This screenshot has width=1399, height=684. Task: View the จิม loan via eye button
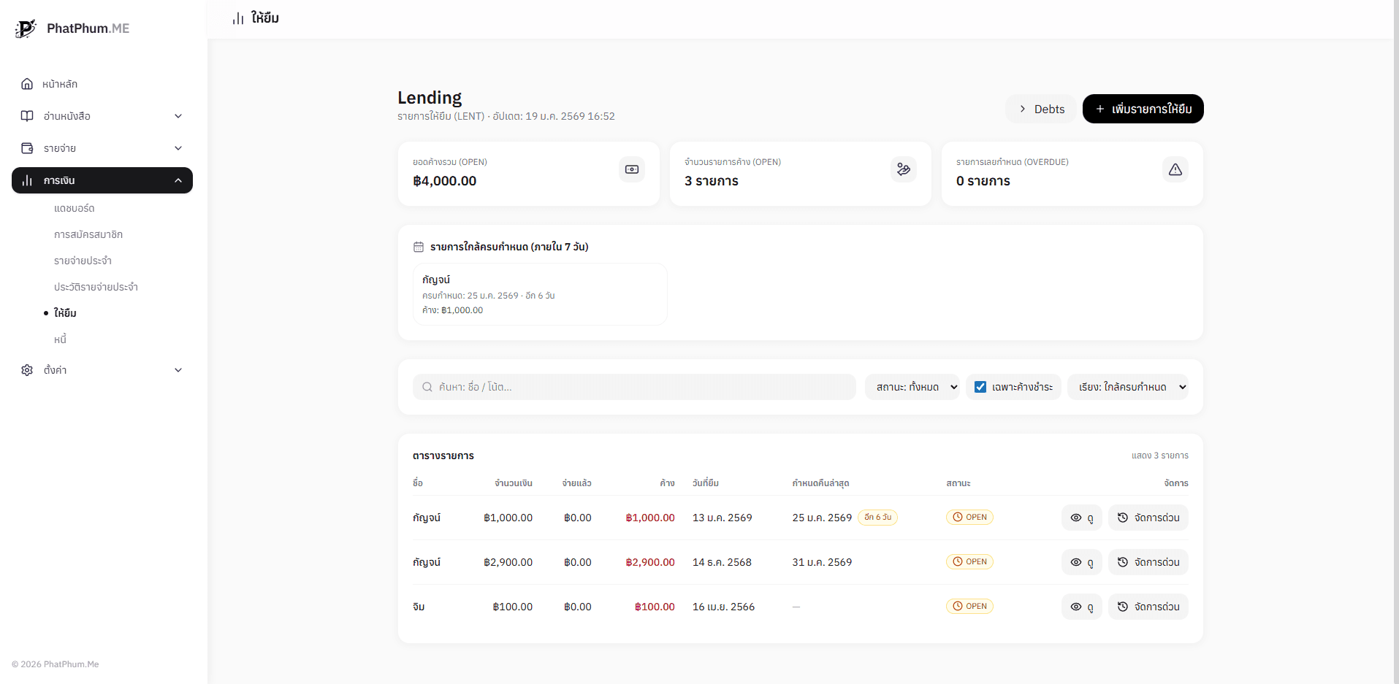pos(1081,607)
